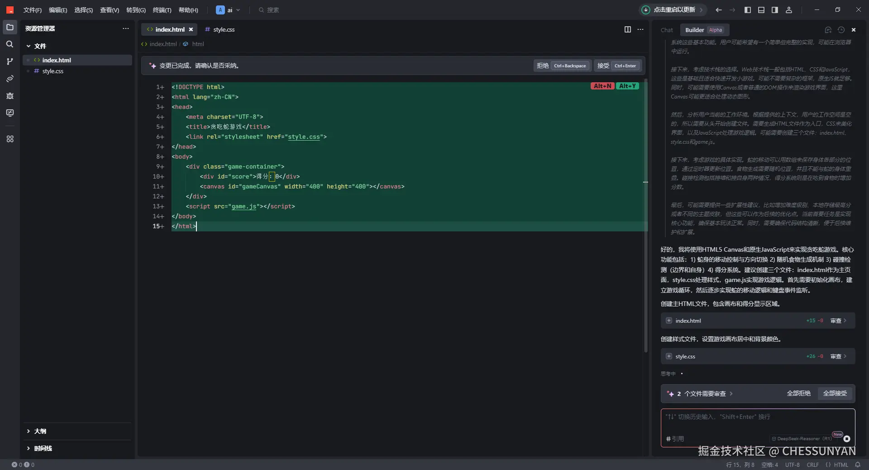Open the 帮助(H) menu
The width and height of the screenshot is (869, 470).
click(188, 10)
